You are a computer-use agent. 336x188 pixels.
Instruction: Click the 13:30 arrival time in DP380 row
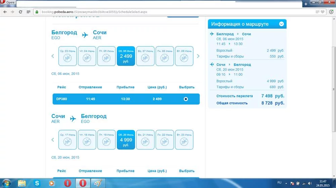tap(125, 99)
